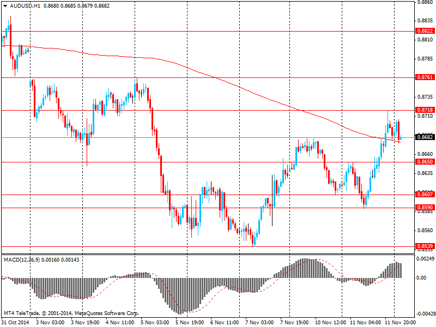Select the 0.8650 level price tag
This screenshot has width=436, height=327.
[x=425, y=162]
